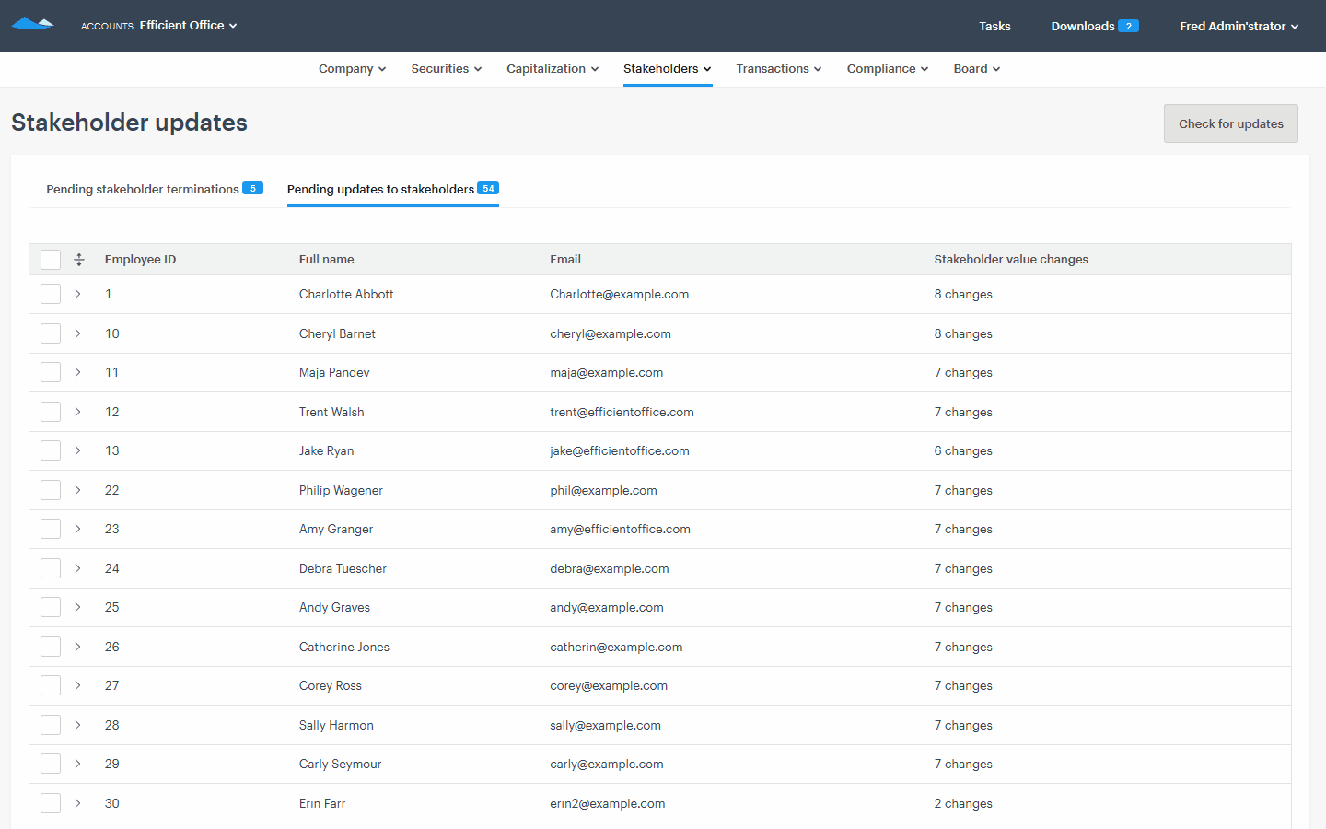Expand Andy Graves's row
Screen dimensions: 1326x829
click(77, 607)
